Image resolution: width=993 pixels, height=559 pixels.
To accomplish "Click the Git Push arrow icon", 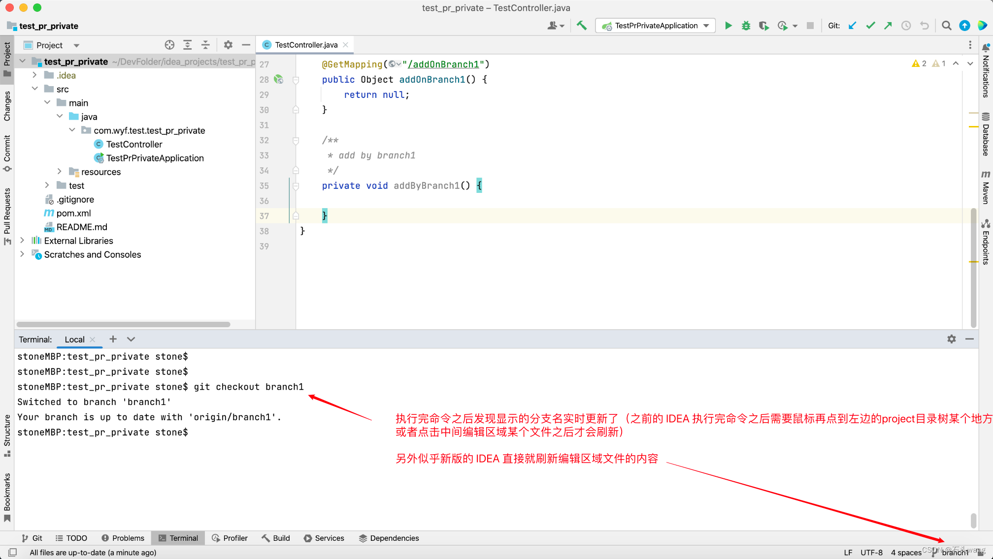I will [888, 26].
